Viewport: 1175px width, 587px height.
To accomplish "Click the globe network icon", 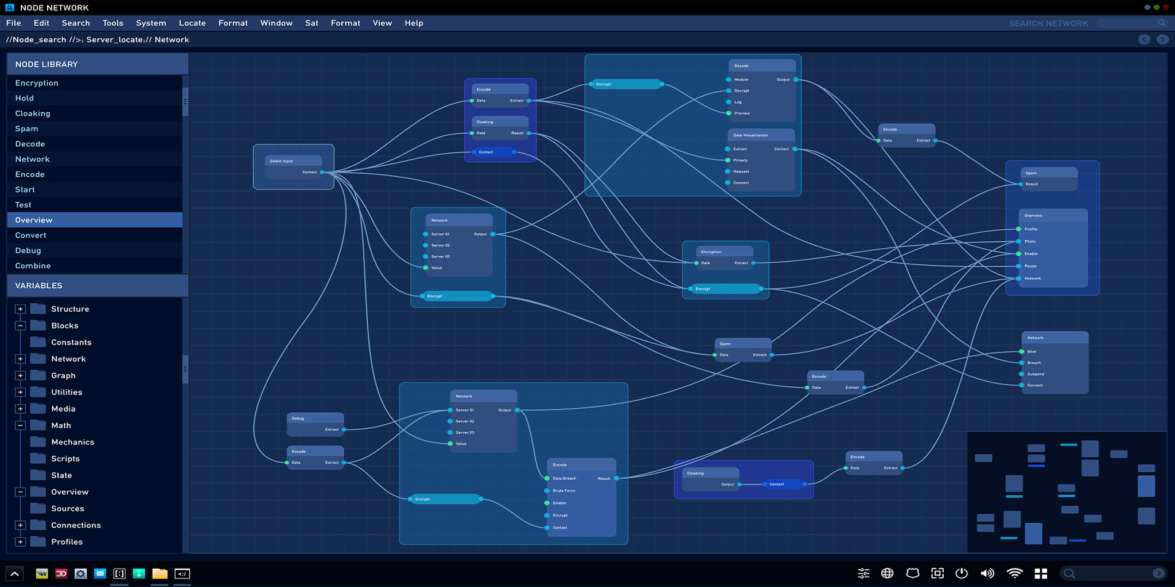I will [x=888, y=573].
